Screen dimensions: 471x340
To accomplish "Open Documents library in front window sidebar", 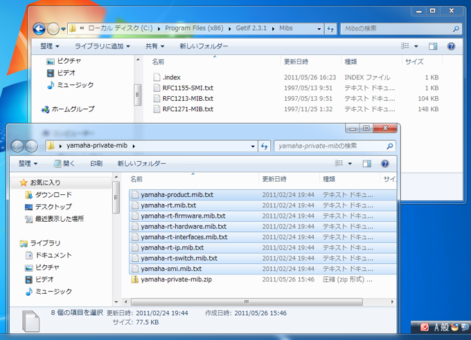I will click(48, 255).
